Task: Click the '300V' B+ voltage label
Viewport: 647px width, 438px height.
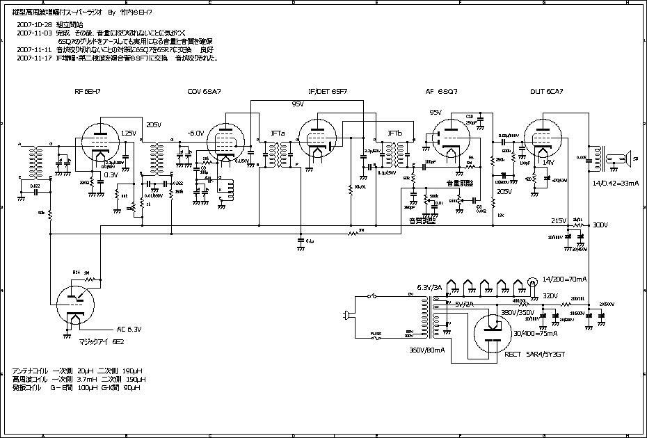Action: tap(600, 225)
